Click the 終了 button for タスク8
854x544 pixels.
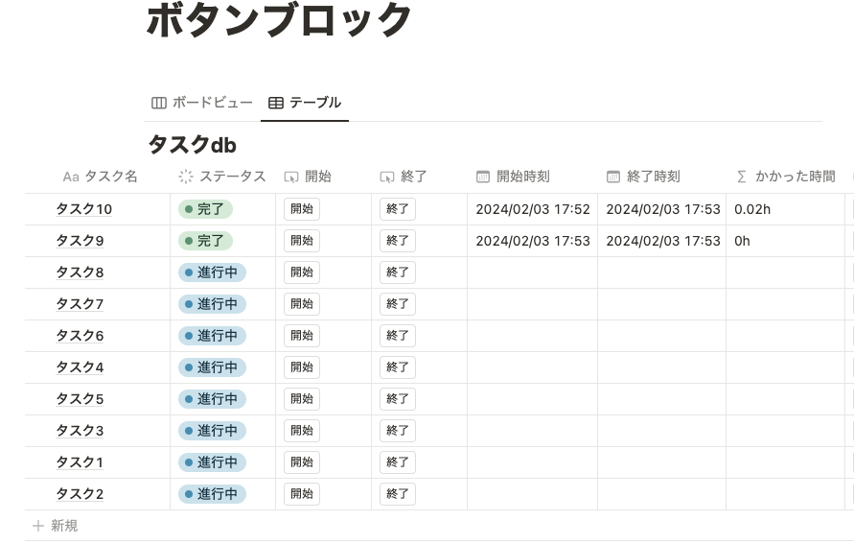[398, 272]
